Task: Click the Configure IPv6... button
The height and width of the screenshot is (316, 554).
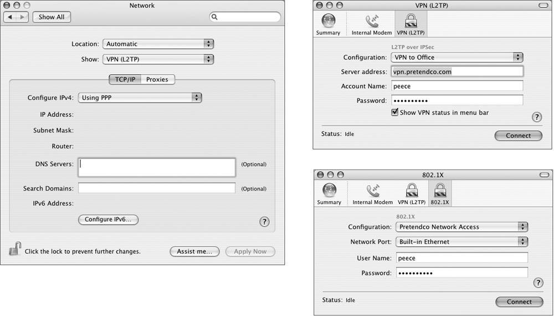Action: (x=108, y=220)
